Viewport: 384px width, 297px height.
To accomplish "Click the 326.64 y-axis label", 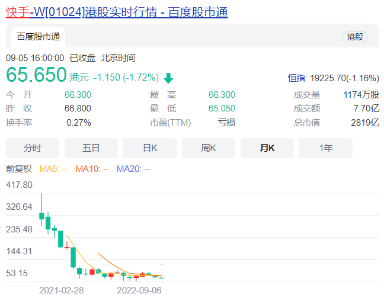I will [x=19, y=207].
